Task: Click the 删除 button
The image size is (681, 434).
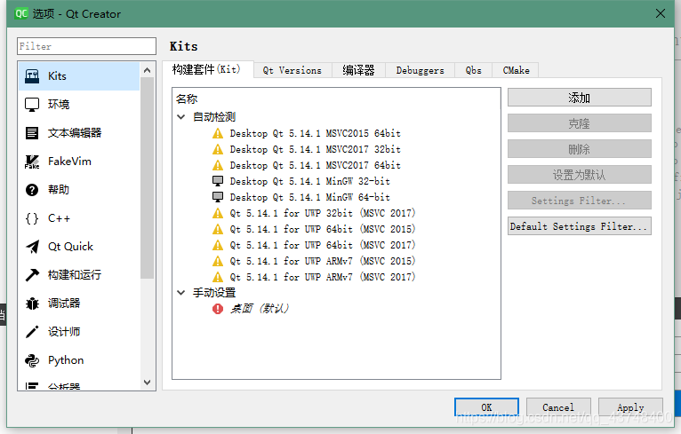Action: click(580, 149)
